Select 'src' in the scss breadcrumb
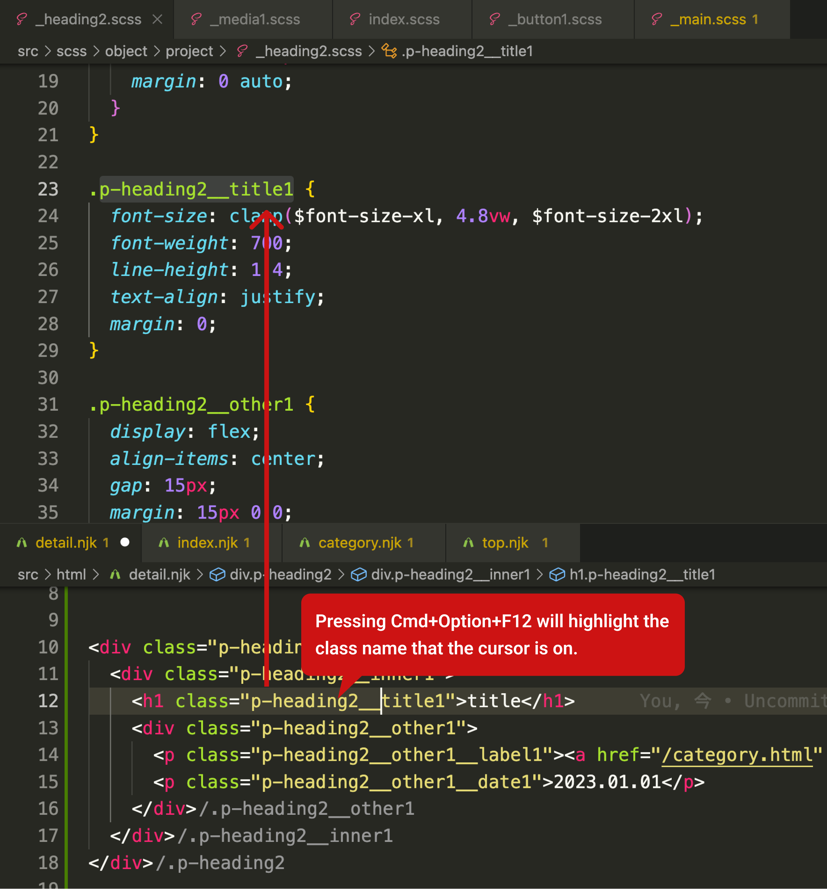This screenshot has height=889, width=827. (x=28, y=51)
